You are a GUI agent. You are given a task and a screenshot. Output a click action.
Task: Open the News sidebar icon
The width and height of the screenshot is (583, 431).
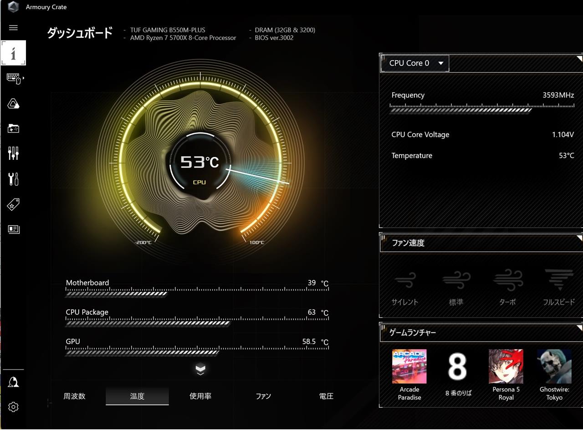[13, 229]
